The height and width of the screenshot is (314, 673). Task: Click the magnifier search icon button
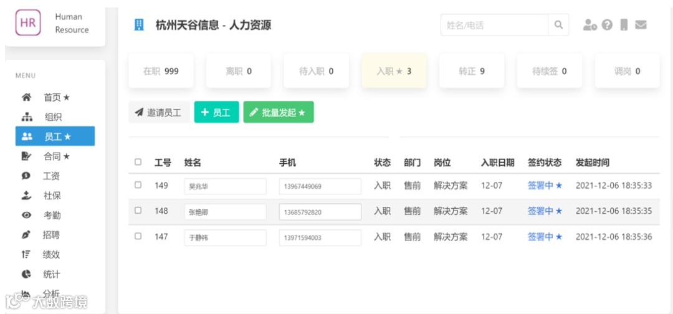[558, 25]
